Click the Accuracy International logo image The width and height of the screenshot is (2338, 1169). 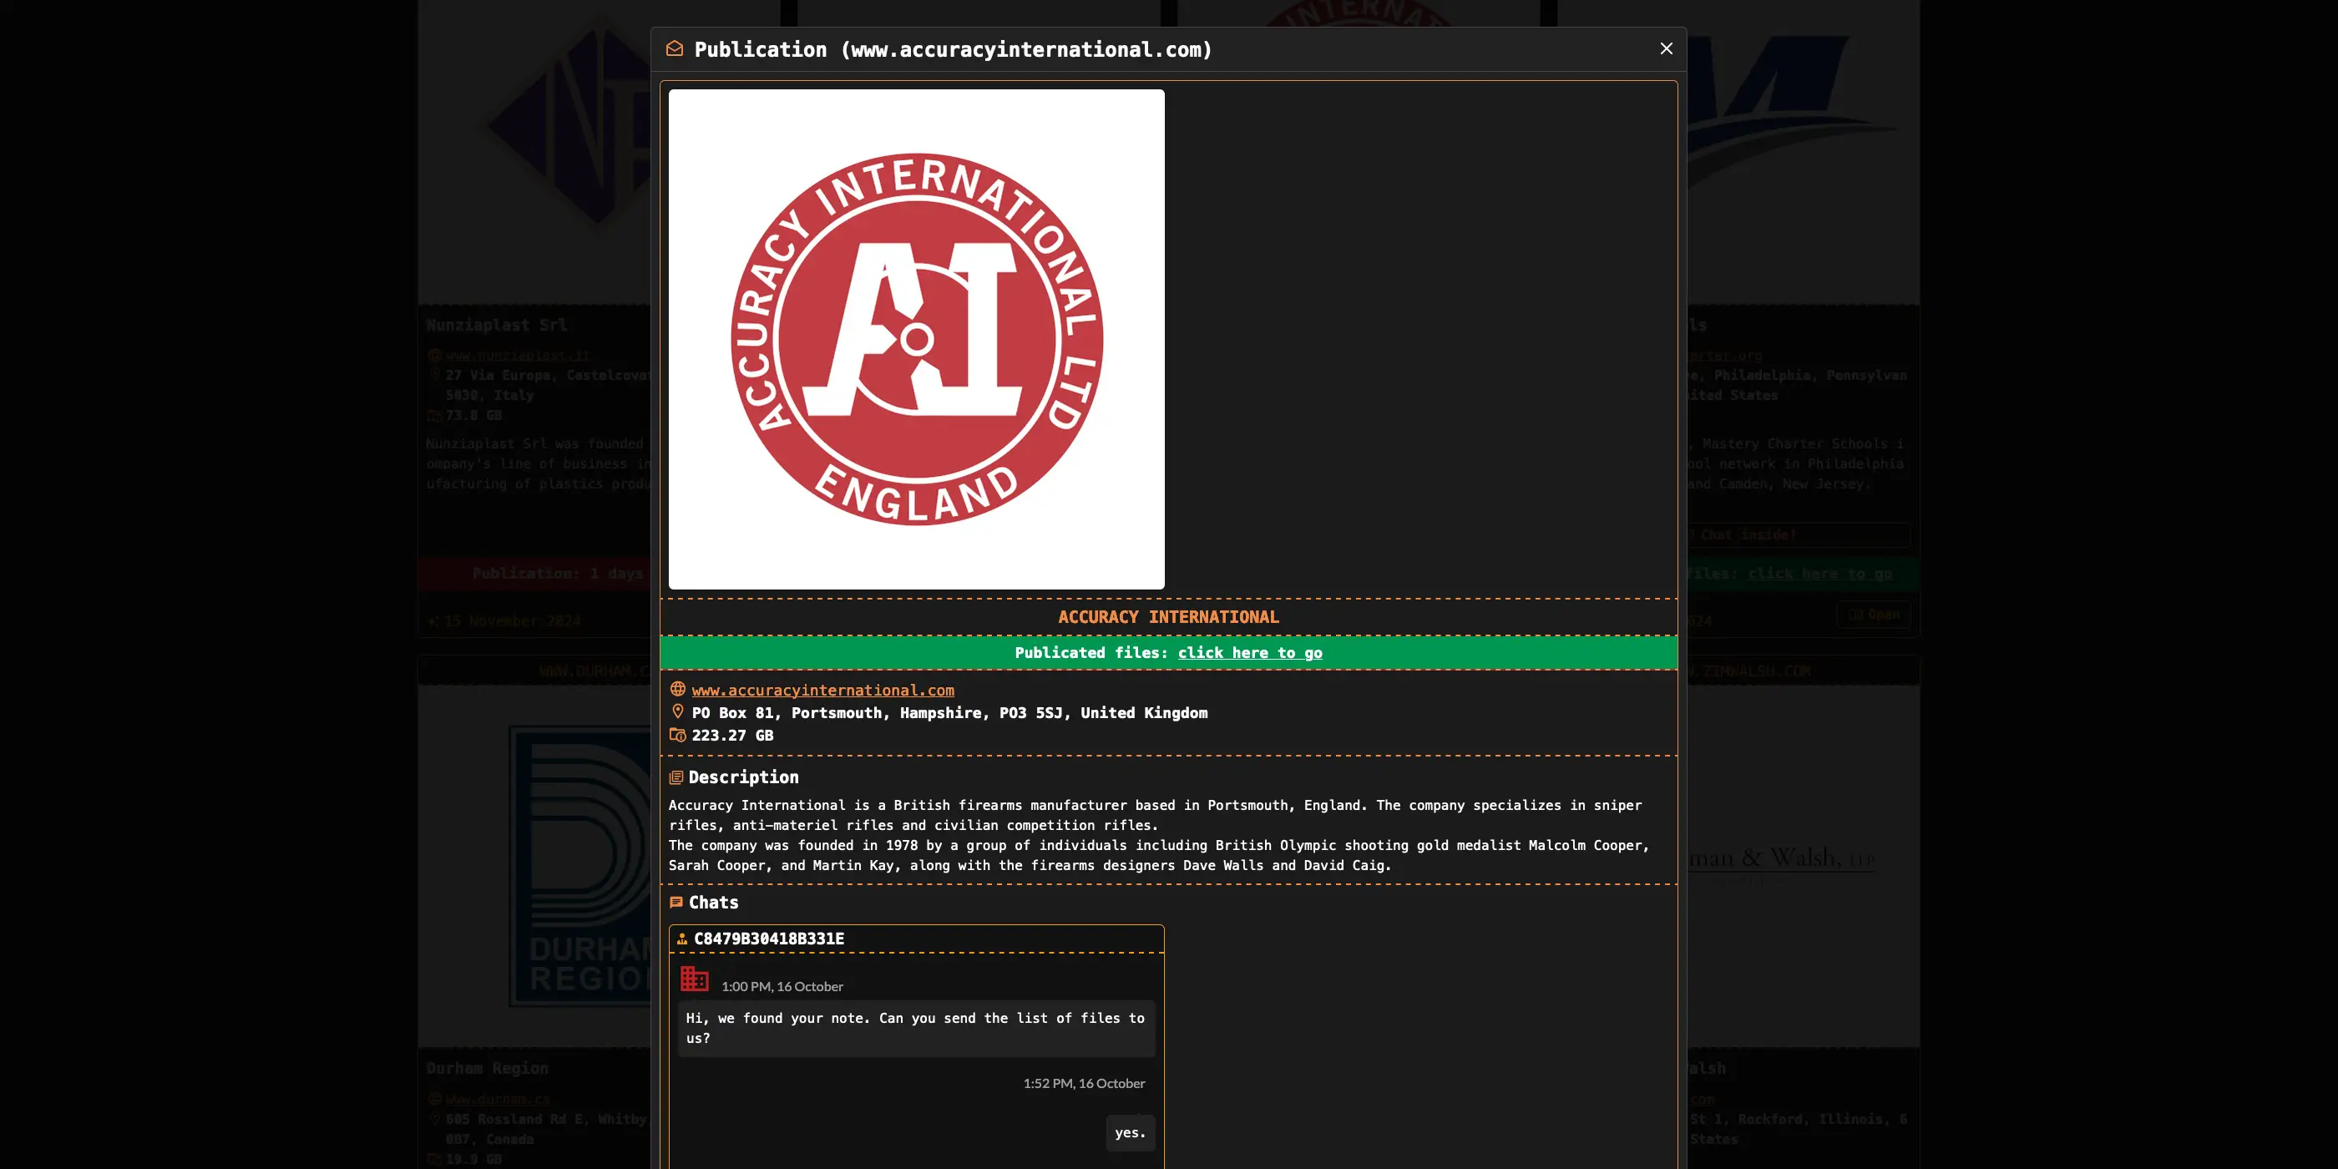click(x=916, y=338)
